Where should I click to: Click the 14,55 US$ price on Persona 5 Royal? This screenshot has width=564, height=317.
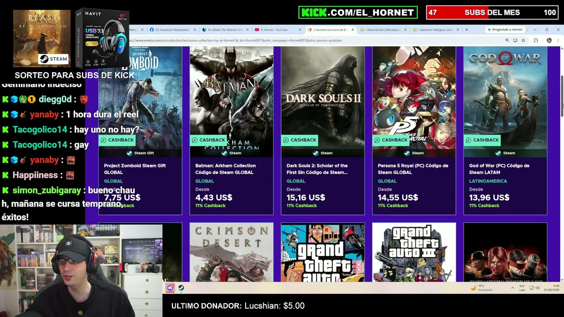point(398,198)
